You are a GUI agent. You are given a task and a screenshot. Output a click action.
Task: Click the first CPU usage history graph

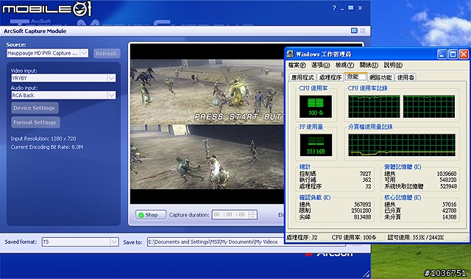click(374, 107)
